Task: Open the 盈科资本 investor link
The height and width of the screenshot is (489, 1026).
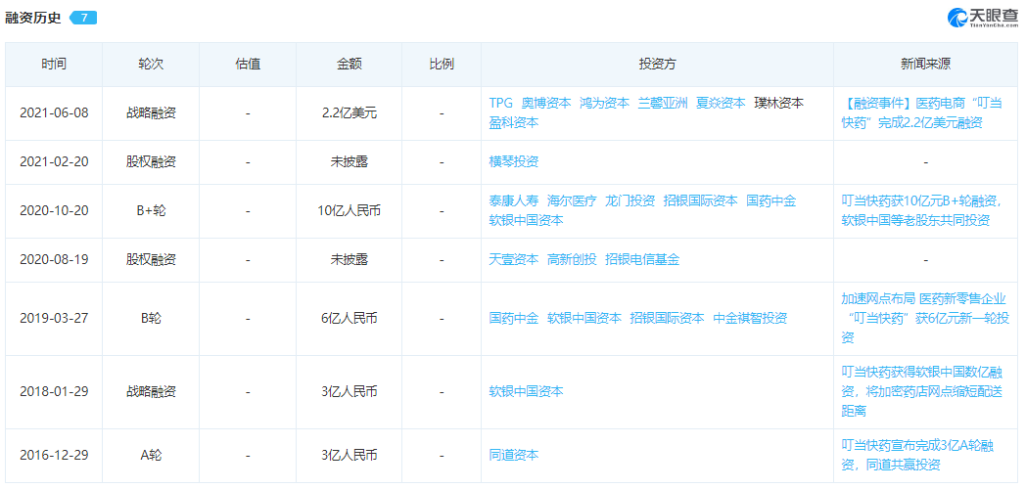Action: click(514, 121)
